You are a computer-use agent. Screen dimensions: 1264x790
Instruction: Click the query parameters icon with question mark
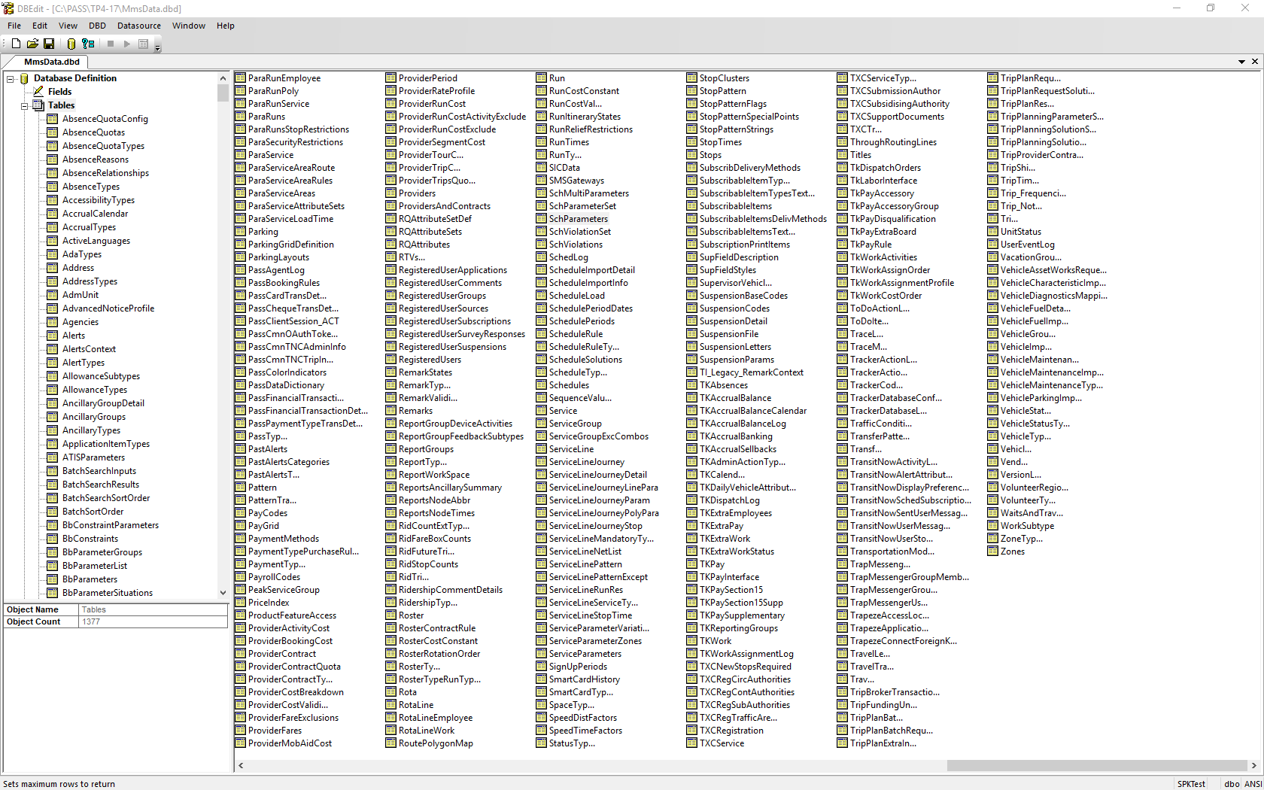(x=88, y=44)
